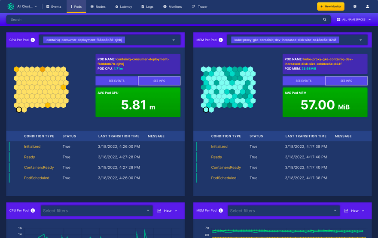Screen dimensions: 378x238
Task: Open the settings gear icon
Action: [x=355, y=6]
